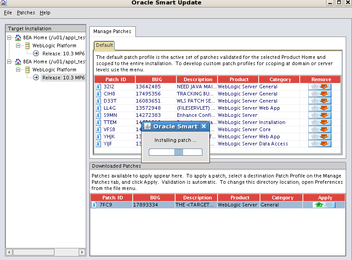The height and width of the screenshot is (260, 352).
Task: Open the Help menu
Action: point(45,13)
